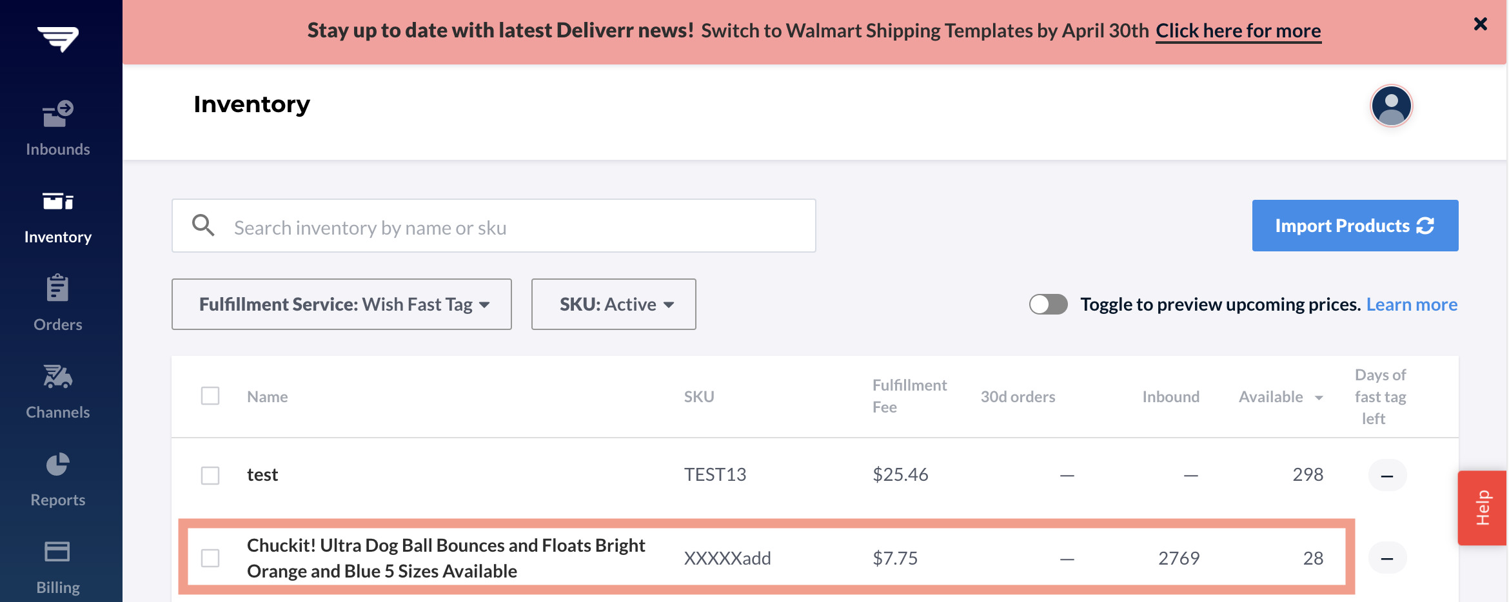This screenshot has width=1509, height=602.
Task: Dismiss the Deliverr news banner
Action: pyautogui.click(x=1481, y=24)
